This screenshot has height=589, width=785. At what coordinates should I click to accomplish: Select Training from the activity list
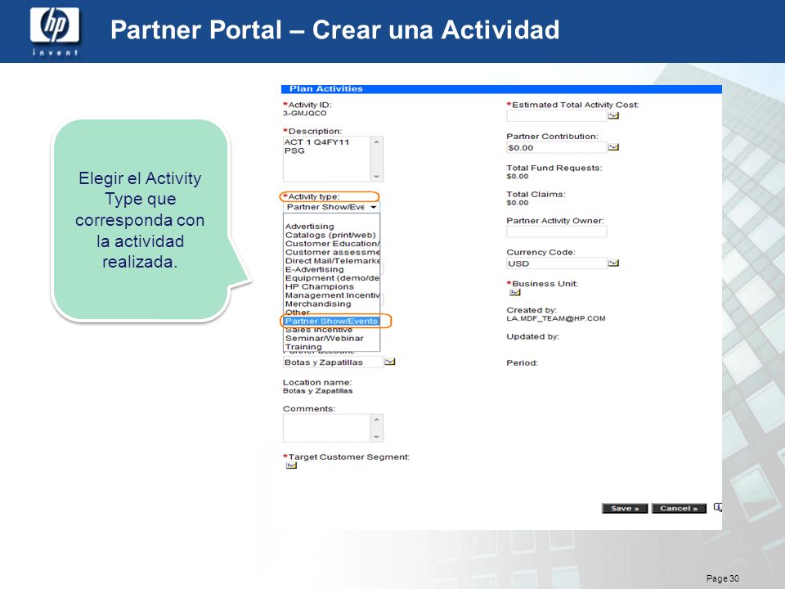tap(303, 347)
